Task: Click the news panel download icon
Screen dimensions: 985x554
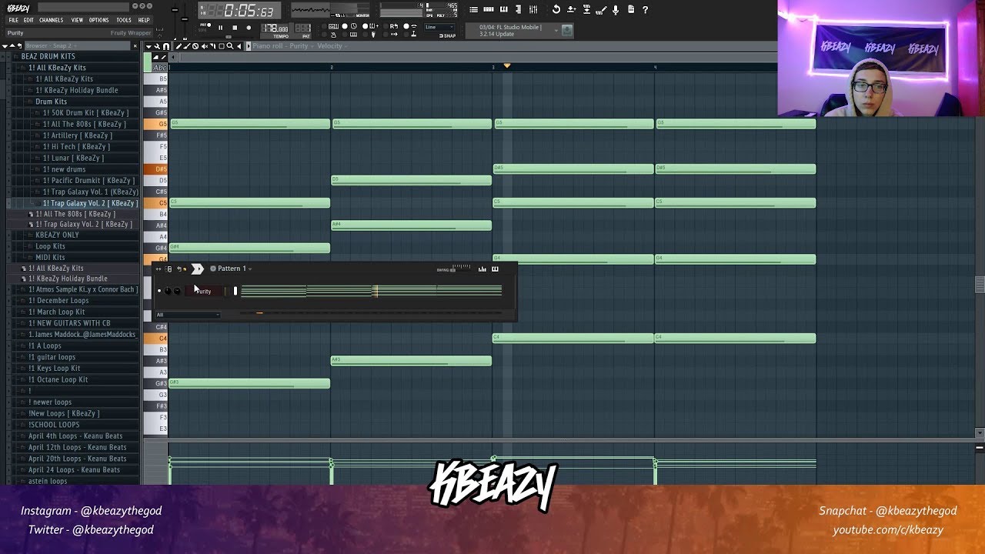Action: (x=567, y=30)
